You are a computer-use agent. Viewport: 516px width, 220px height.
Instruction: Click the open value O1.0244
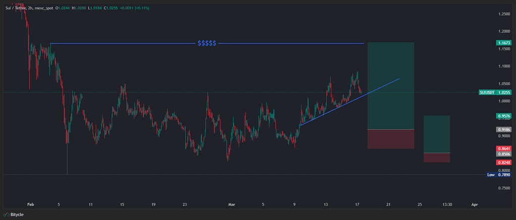pos(62,8)
